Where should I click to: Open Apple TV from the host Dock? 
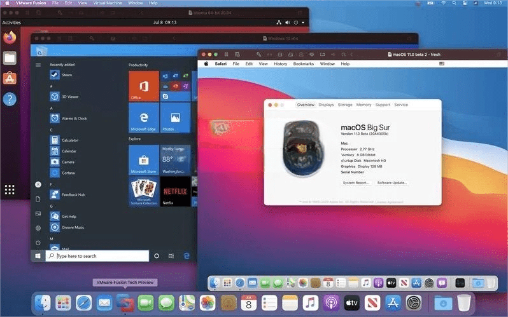pos(352,303)
